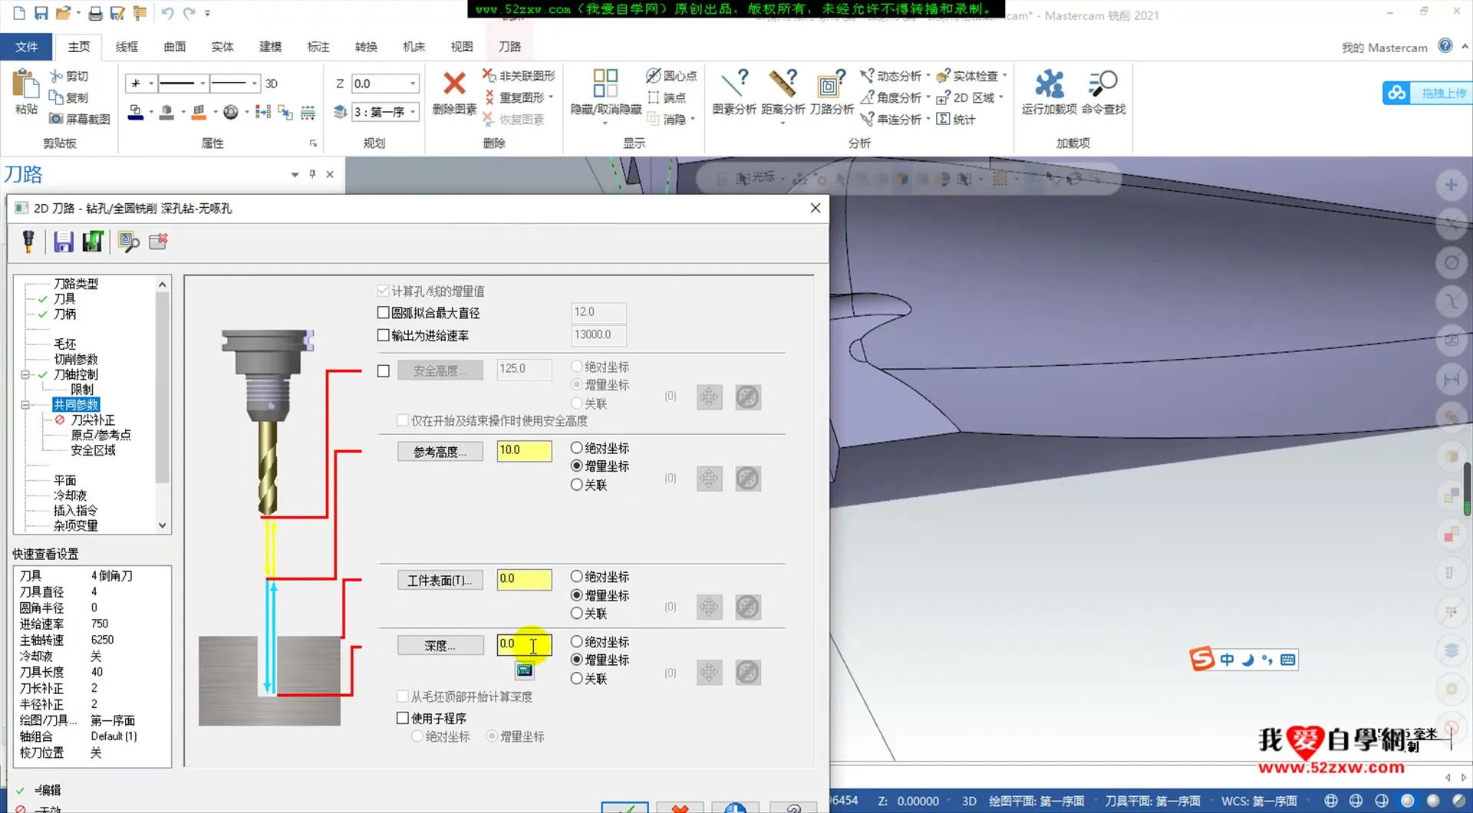The height and width of the screenshot is (813, 1473).
Task: Open the level dropdown showing 3: 第一序
Action: (x=413, y=112)
